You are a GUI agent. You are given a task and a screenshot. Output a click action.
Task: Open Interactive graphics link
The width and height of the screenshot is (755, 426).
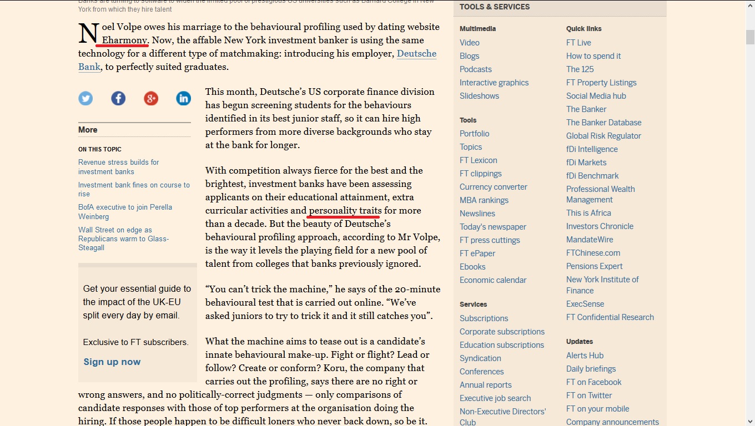[x=494, y=83]
